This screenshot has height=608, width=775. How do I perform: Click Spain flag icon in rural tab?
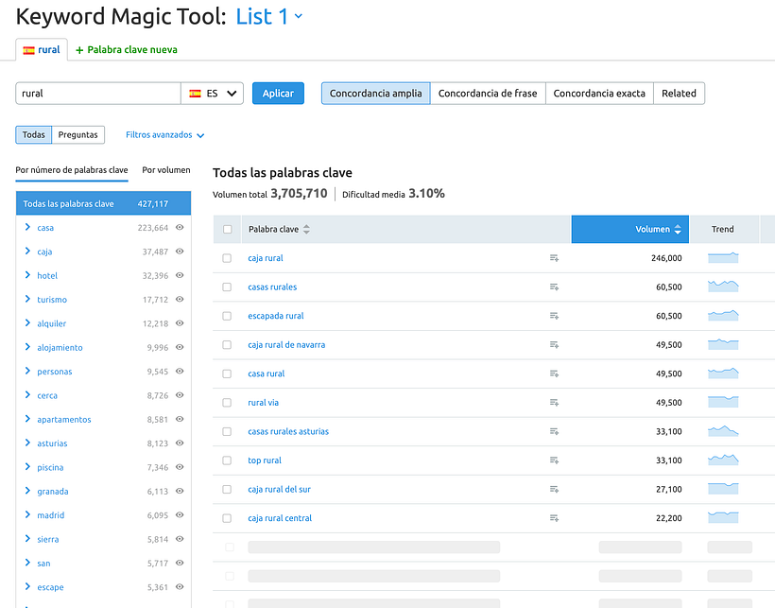coord(28,50)
